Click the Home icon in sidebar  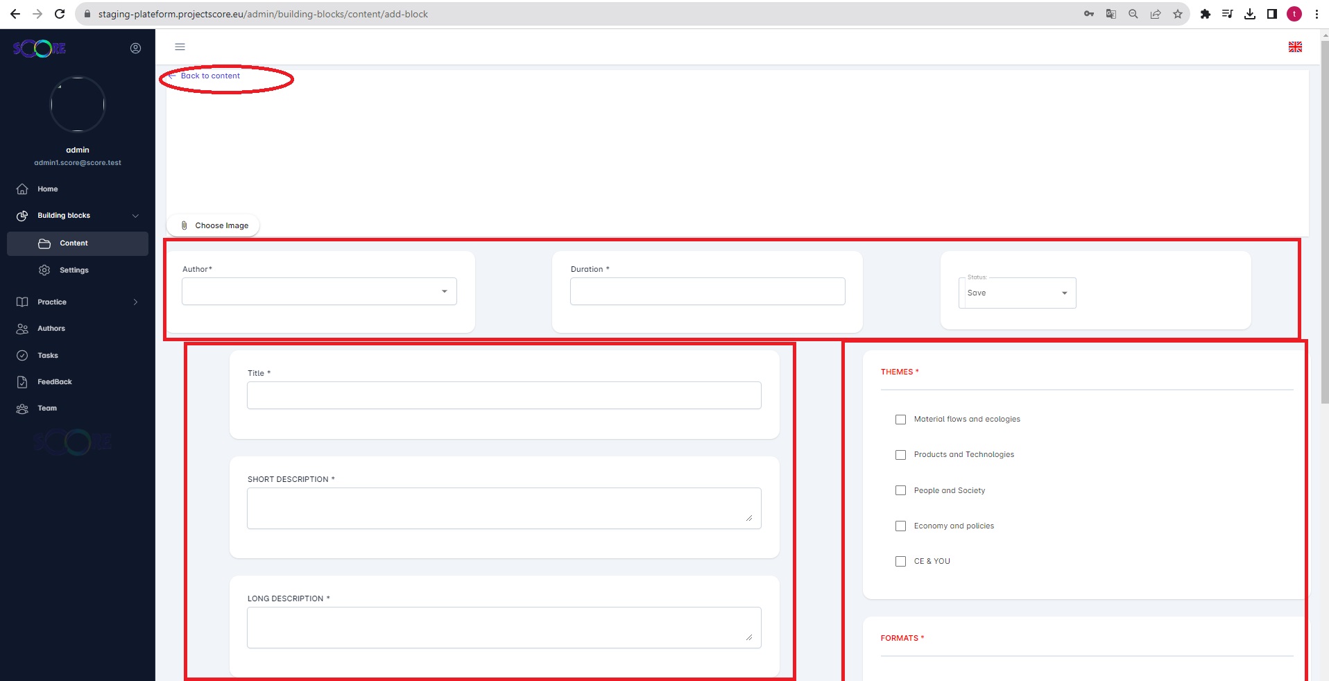pyautogui.click(x=22, y=189)
